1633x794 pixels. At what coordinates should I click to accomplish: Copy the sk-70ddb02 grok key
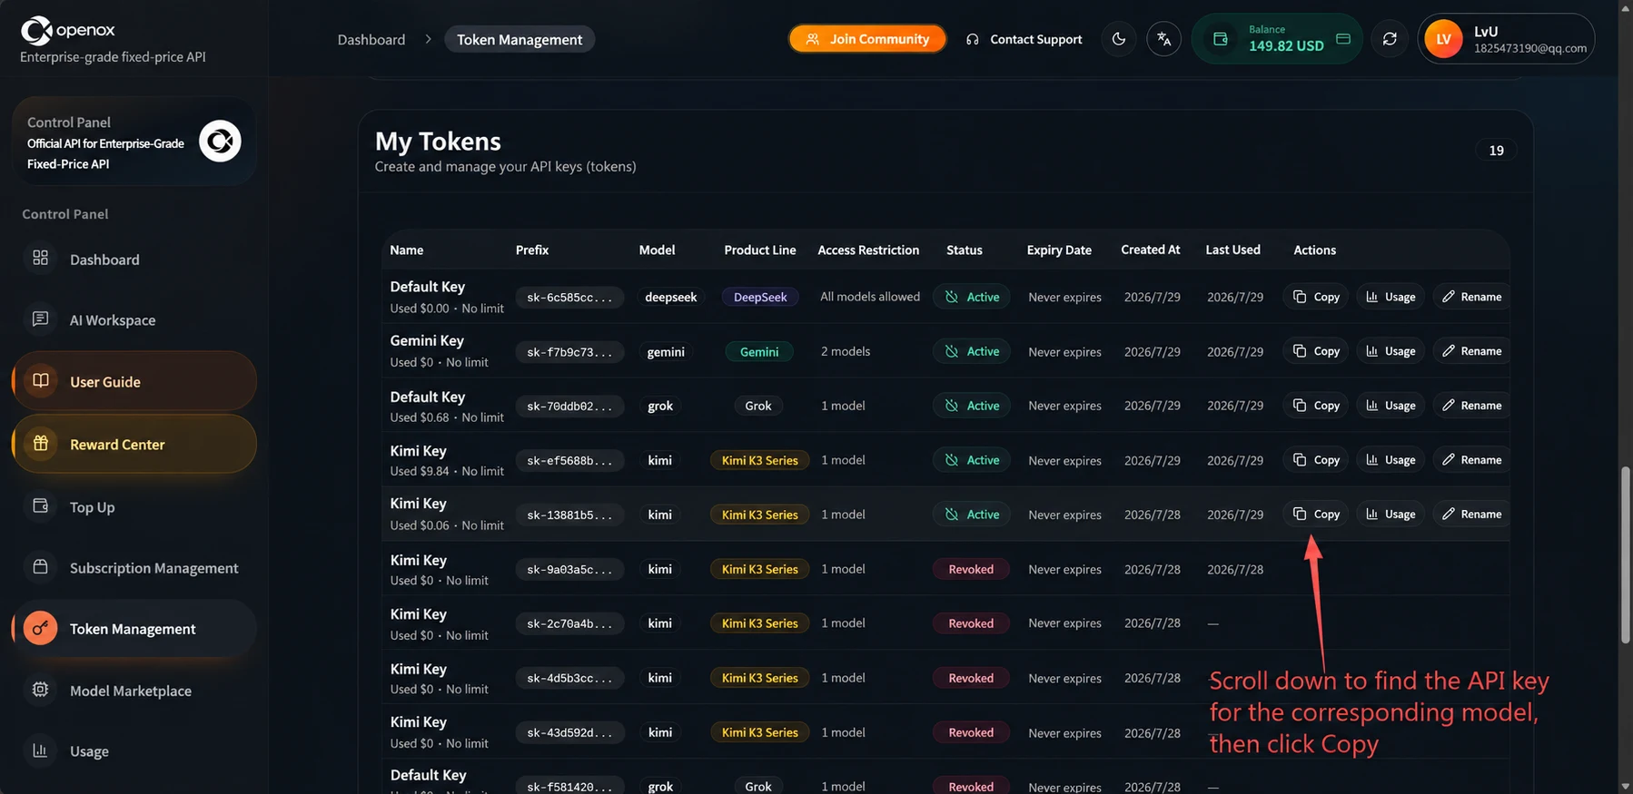coord(1316,406)
